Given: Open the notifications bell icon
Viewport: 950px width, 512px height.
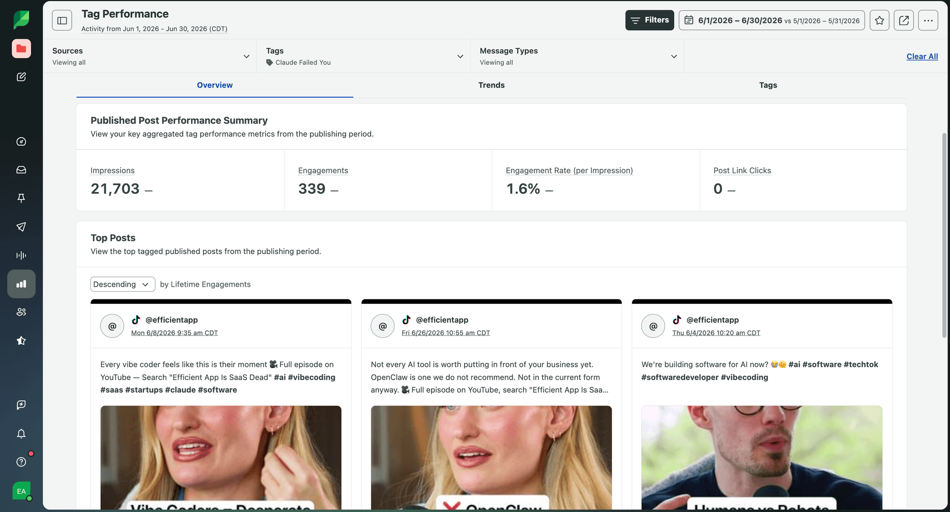Looking at the screenshot, I should 21,433.
